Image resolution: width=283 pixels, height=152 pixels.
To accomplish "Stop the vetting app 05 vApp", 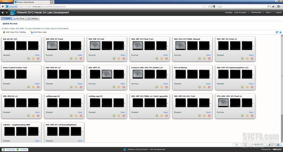I will [x=124, y=116].
